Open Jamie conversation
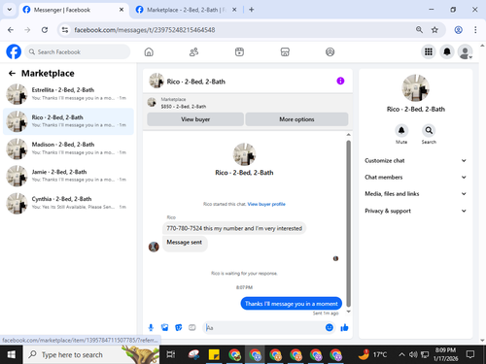This screenshot has width=486, height=364. [x=68, y=176]
